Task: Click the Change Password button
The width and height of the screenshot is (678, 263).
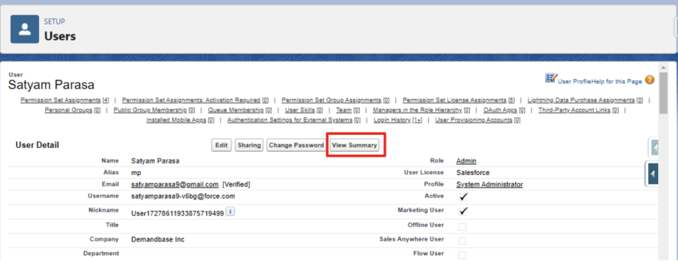Action: (296, 145)
